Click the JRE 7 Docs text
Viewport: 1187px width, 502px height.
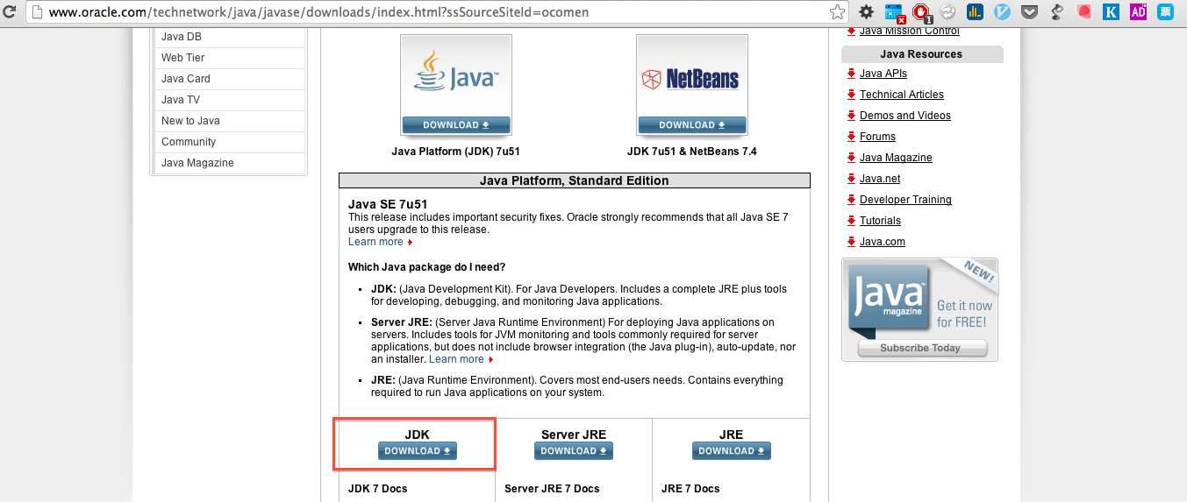[x=690, y=489]
